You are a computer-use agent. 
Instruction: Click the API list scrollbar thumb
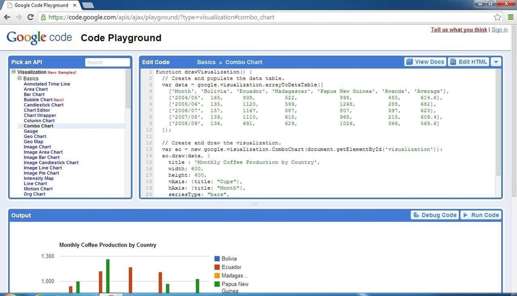128,88
